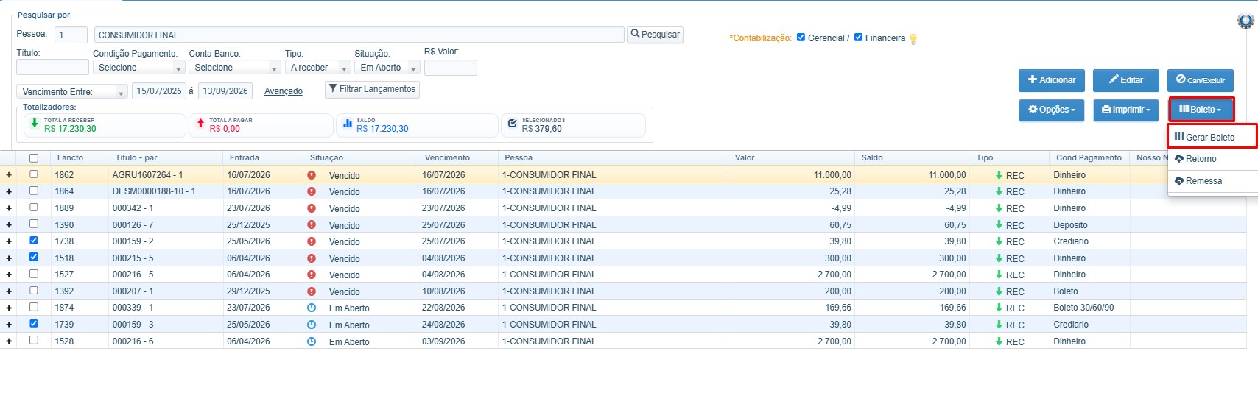The height and width of the screenshot is (393, 1258).
Task: Uncheck the row 1518 checkbox
Action: [x=33, y=257]
